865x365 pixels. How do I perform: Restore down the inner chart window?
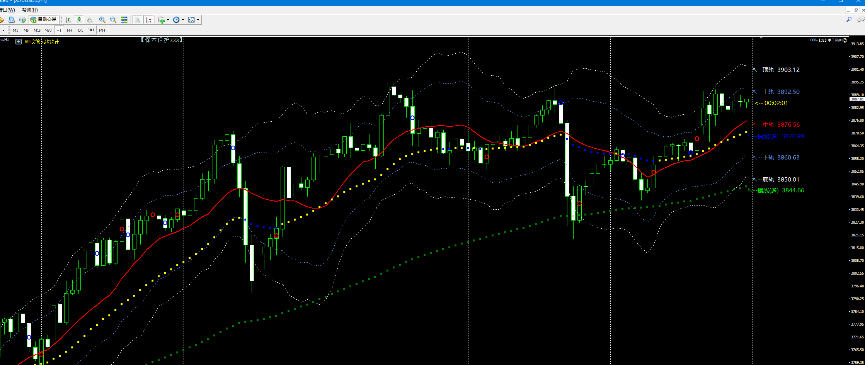tap(856, 10)
